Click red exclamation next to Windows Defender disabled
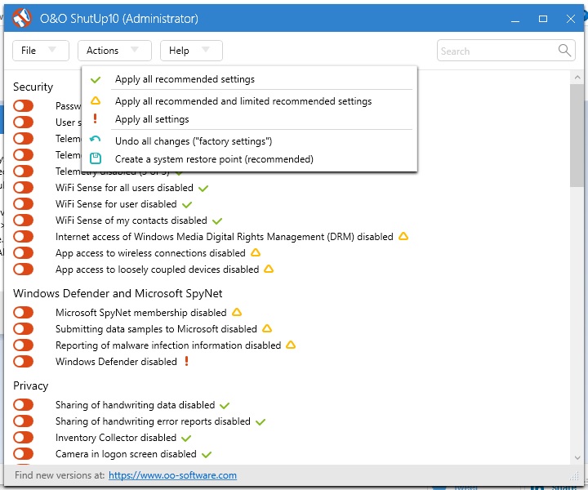 [186, 361]
